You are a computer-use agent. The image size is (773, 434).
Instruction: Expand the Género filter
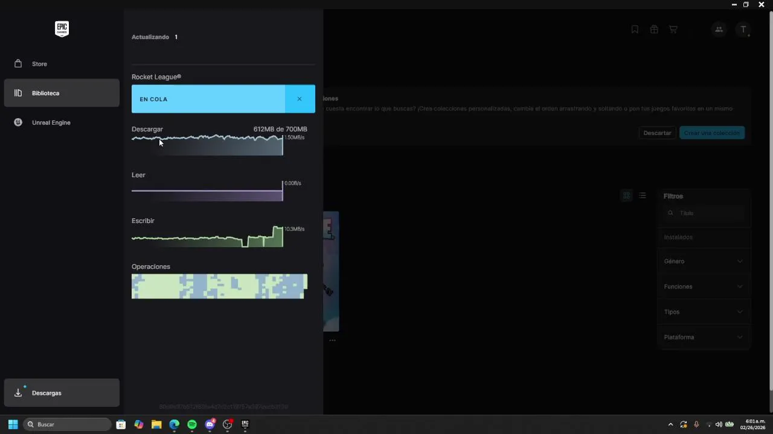tap(704, 261)
